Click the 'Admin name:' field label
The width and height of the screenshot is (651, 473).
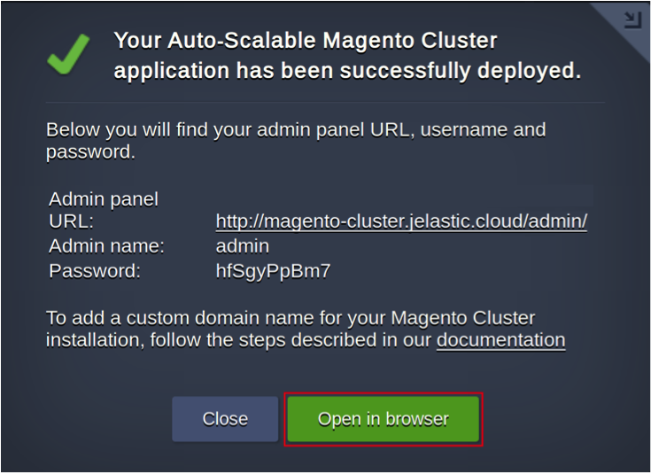pos(106,246)
